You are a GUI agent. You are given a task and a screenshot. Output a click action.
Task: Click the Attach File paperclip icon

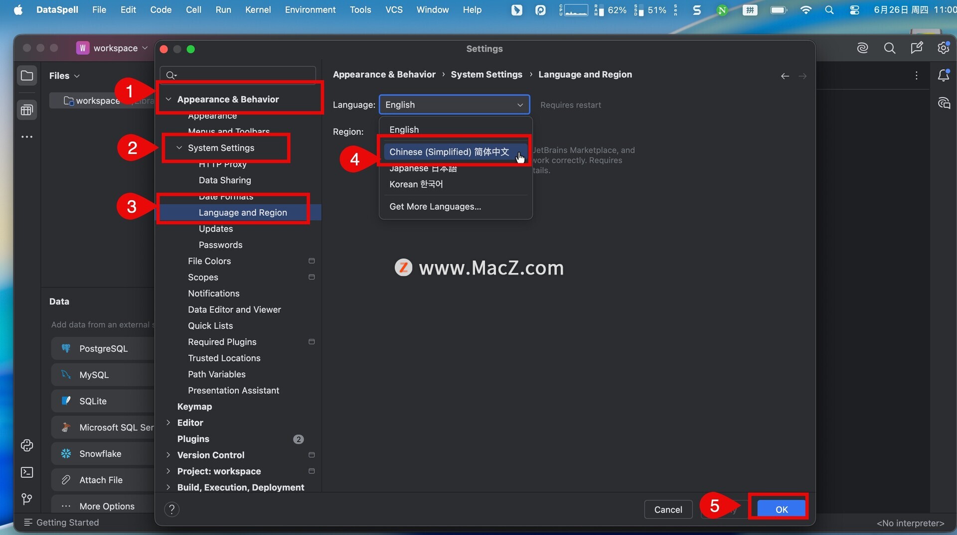[66, 480]
